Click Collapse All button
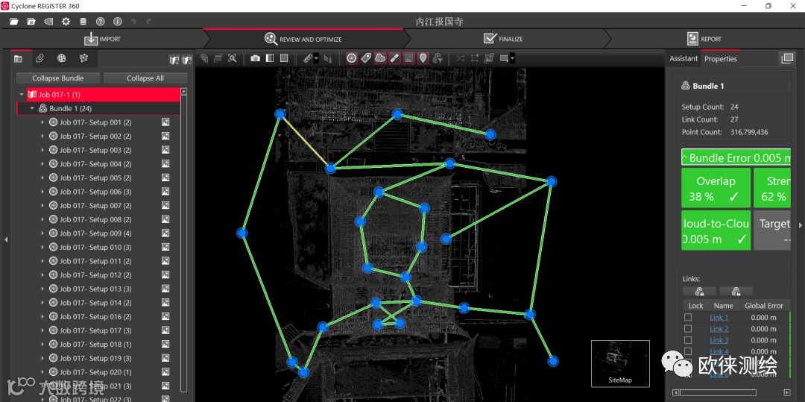 point(145,78)
